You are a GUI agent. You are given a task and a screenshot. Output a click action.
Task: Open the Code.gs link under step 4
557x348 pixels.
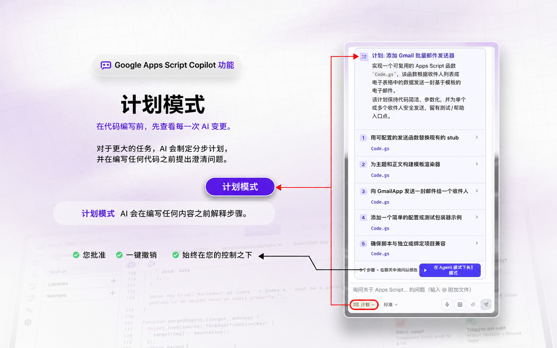[380, 228]
